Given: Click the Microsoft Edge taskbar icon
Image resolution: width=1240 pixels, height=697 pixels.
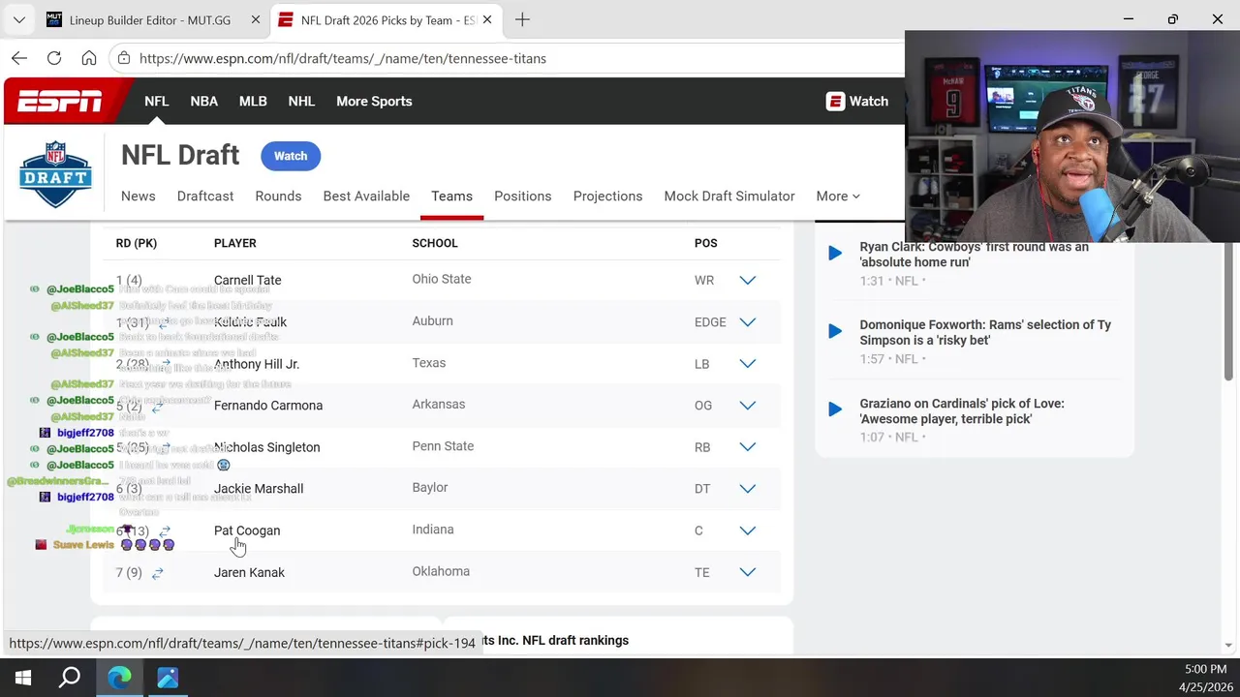Looking at the screenshot, I should pyautogui.click(x=119, y=678).
